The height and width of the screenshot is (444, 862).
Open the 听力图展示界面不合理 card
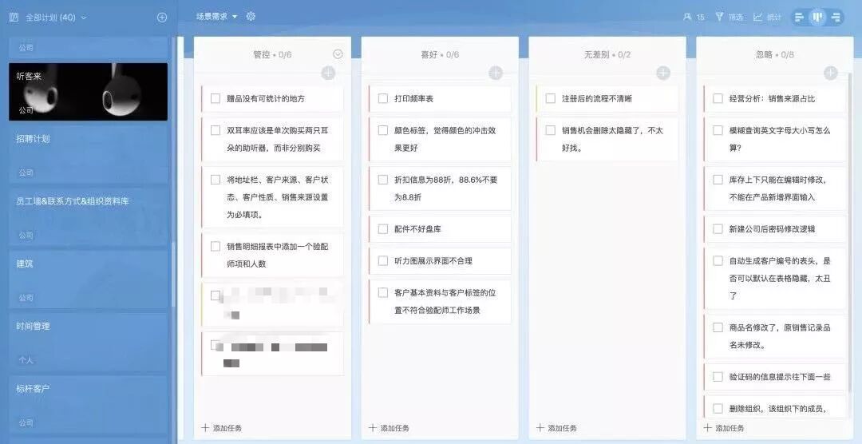[x=440, y=260]
